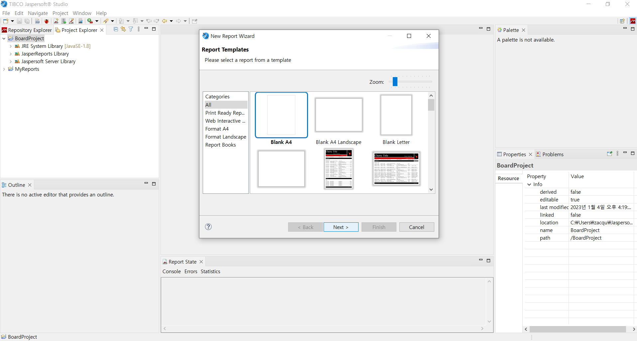This screenshot has height=341, width=637.
Task: Click the Save All toolbar icon
Action: (x=27, y=21)
